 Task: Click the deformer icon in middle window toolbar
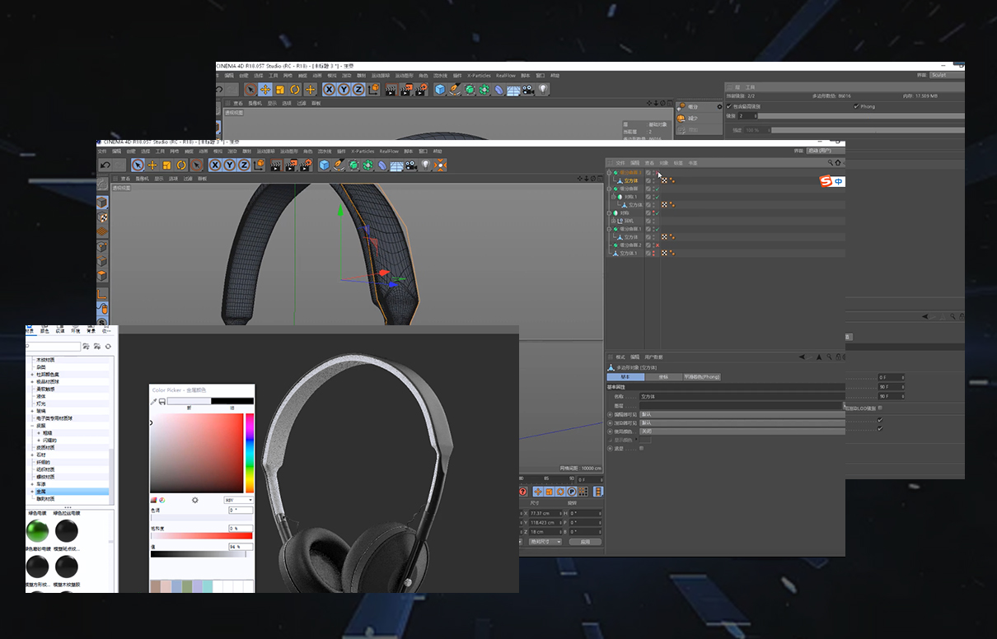tap(382, 165)
